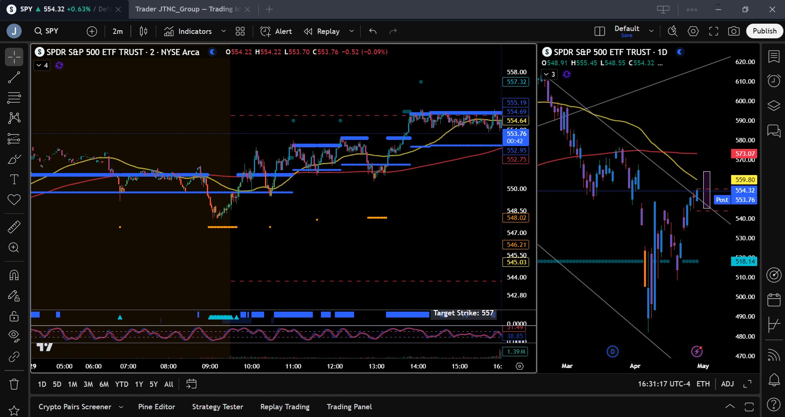785x417 pixels.
Task: Collapse the daily chart indicator legend
Action: [549, 74]
